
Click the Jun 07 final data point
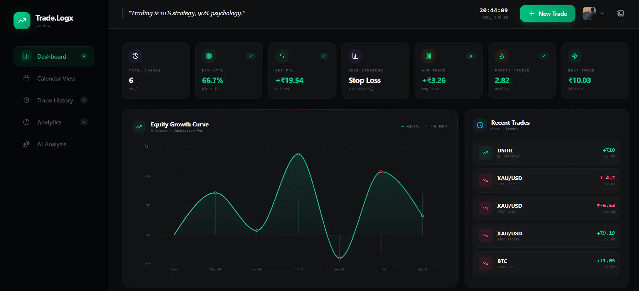pos(423,216)
